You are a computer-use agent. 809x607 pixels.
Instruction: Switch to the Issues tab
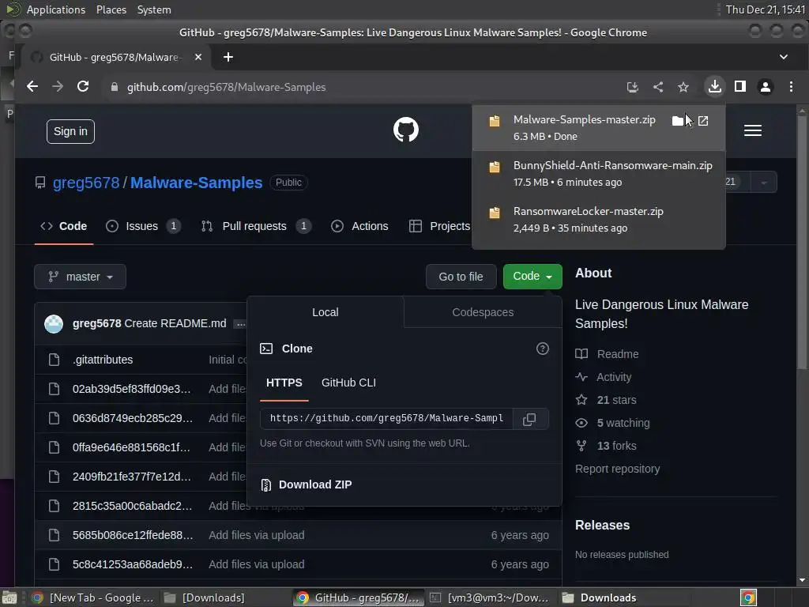tap(143, 226)
